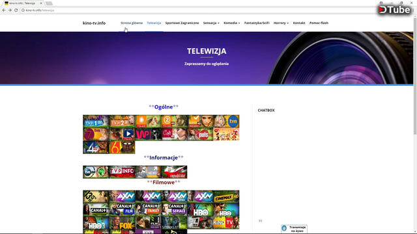Open the TVN 7 channel tile
The image size is (417, 234).
(x=96, y=135)
